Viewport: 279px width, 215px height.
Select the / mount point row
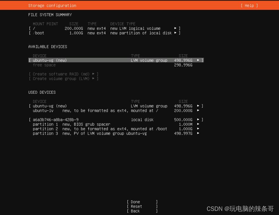click(x=95, y=28)
